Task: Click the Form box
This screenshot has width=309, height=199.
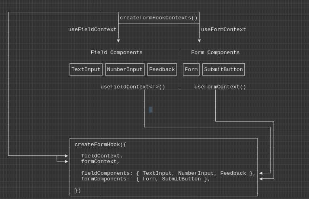Action: [191, 69]
